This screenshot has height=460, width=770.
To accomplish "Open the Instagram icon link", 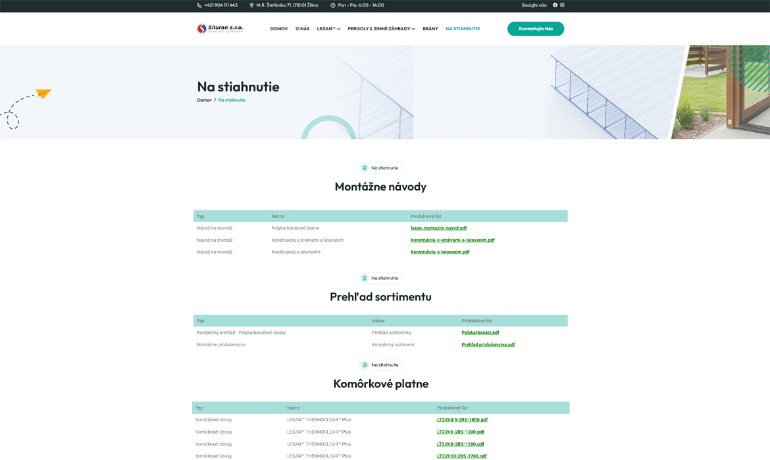I will (x=562, y=5).
